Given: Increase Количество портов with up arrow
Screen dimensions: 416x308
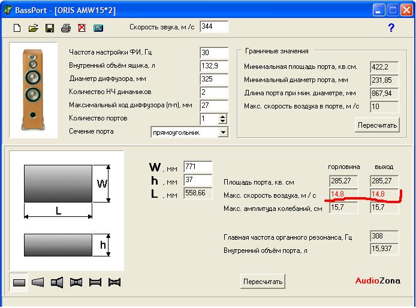Looking at the screenshot, I should pos(223,116).
